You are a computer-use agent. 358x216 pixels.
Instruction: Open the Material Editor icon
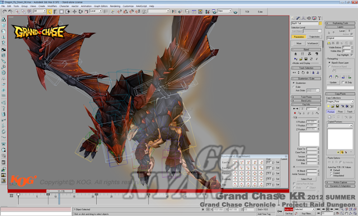pyautogui.click(x=208, y=11)
